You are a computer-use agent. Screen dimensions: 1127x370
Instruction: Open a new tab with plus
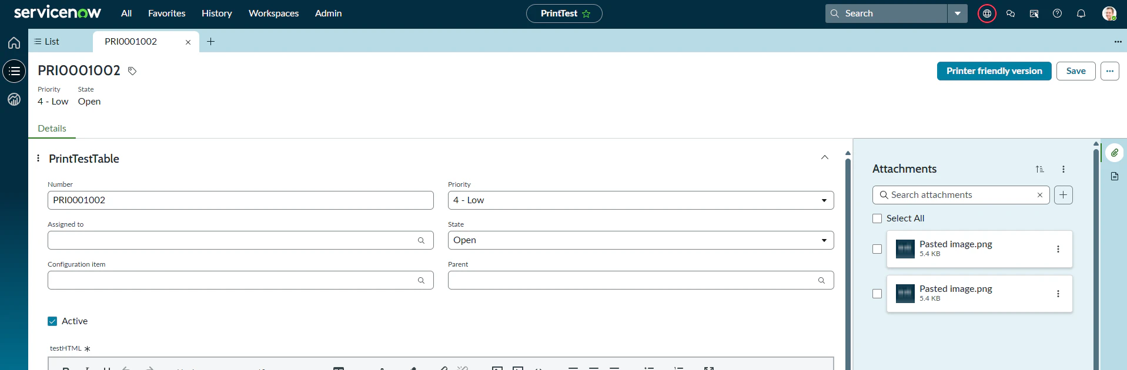pos(211,42)
